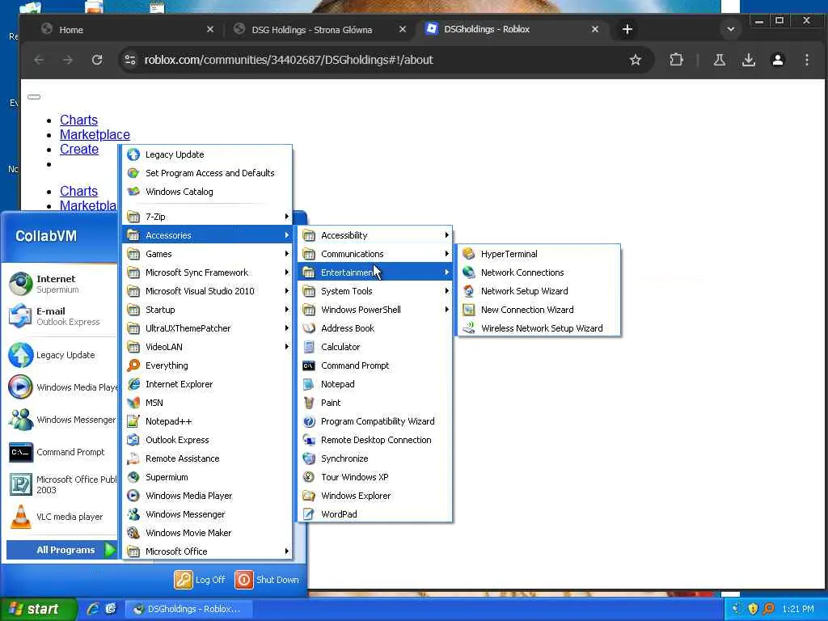Open VLC media player pinned item
The image size is (828, 621).
61,517
